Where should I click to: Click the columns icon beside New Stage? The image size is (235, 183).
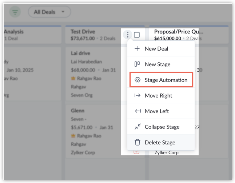137,64
